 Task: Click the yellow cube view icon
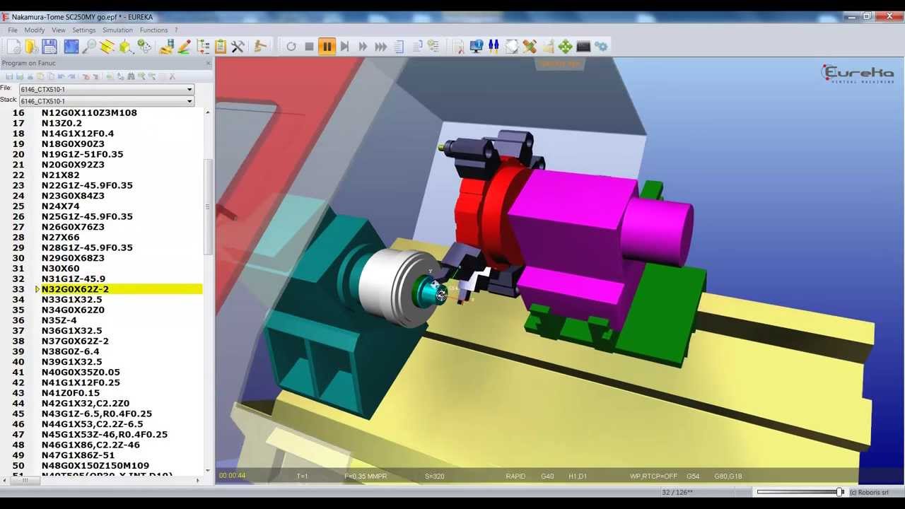[x=126, y=47]
